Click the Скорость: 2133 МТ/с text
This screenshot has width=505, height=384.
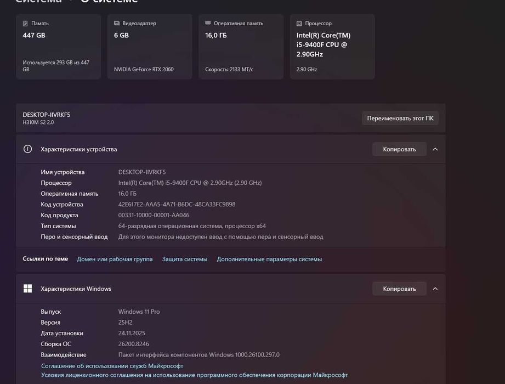[x=229, y=69]
